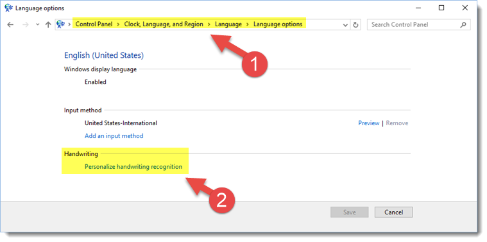
Task: Click the forward navigation arrow
Action: [x=26, y=24]
